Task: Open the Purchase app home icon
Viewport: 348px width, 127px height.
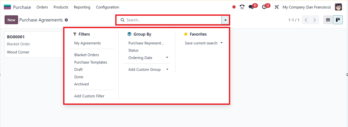Action: [7, 7]
